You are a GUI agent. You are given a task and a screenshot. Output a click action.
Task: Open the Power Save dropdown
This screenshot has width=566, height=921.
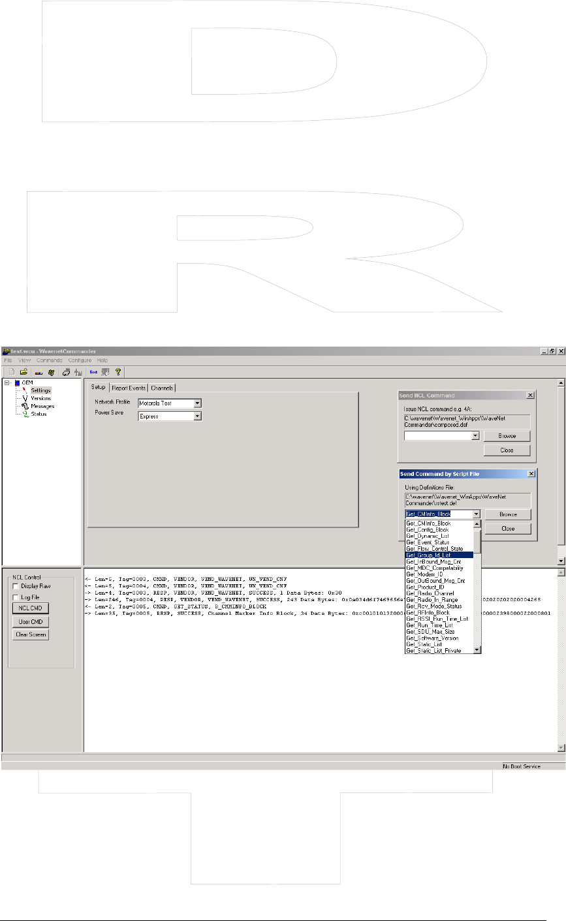[197, 416]
